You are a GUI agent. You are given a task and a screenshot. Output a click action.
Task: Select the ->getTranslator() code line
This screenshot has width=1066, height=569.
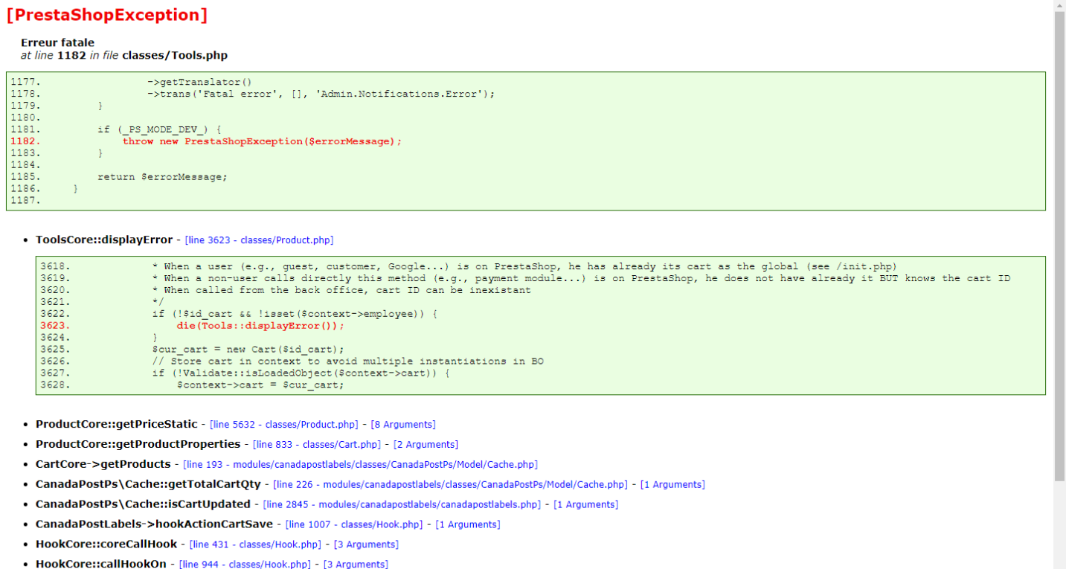coord(199,82)
